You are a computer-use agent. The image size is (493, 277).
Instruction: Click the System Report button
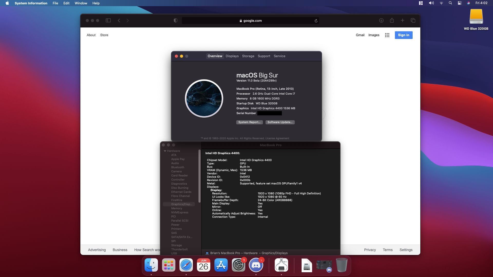(x=249, y=122)
